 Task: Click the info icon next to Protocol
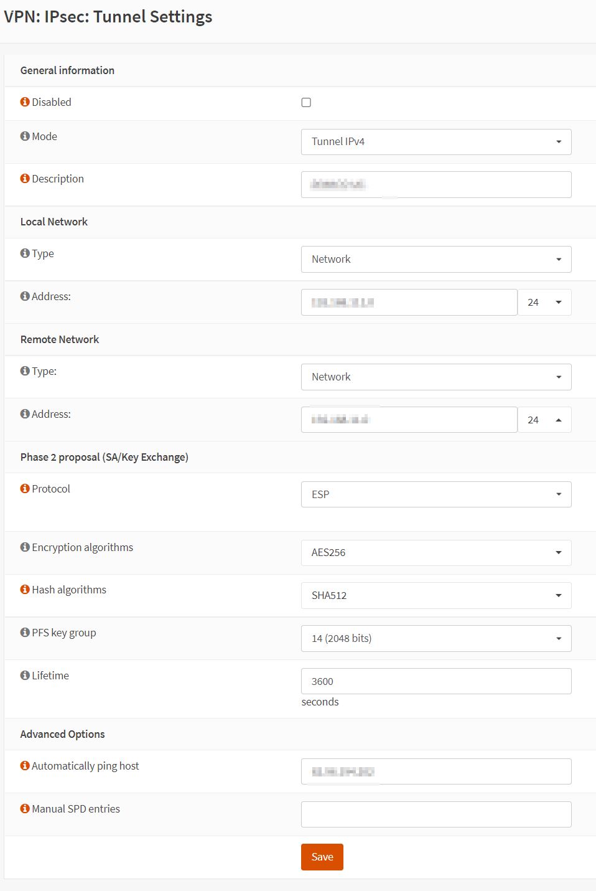pos(25,489)
